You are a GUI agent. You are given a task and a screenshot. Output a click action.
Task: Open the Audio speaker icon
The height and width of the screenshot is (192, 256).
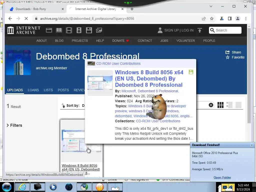[79, 30]
